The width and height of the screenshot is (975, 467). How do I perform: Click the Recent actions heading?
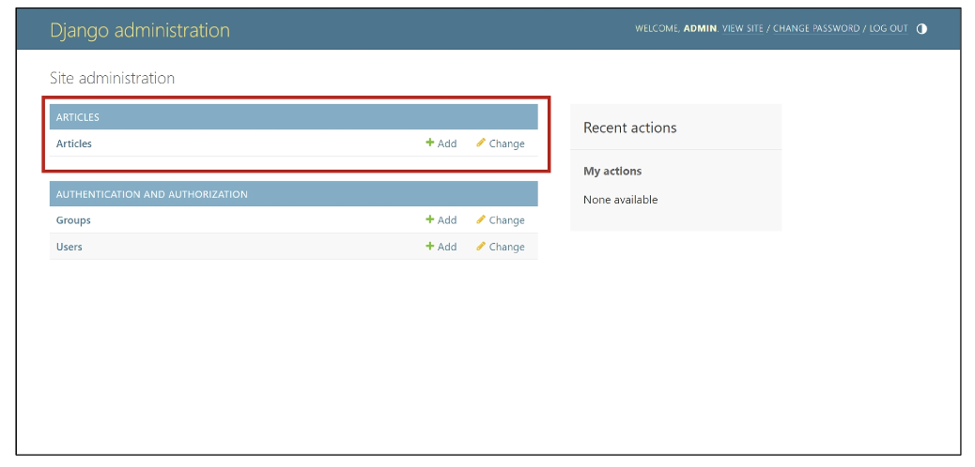[x=630, y=128]
